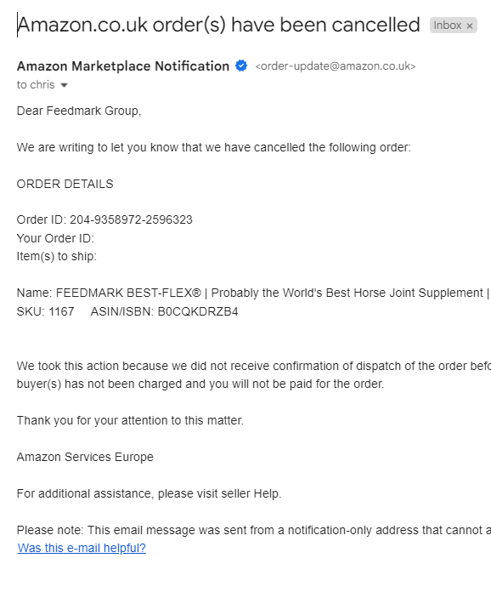
Task: Click the ASIN value B0CQKDRZB4
Action: click(x=198, y=311)
